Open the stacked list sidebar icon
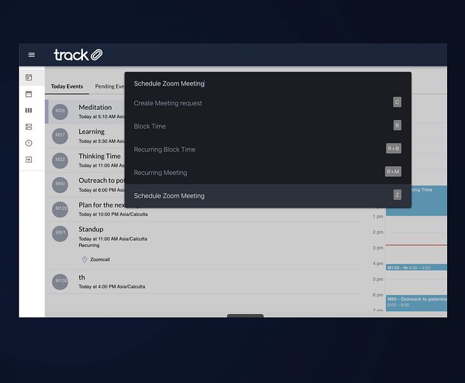Image resolution: width=465 pixels, height=383 pixels. pos(29,127)
